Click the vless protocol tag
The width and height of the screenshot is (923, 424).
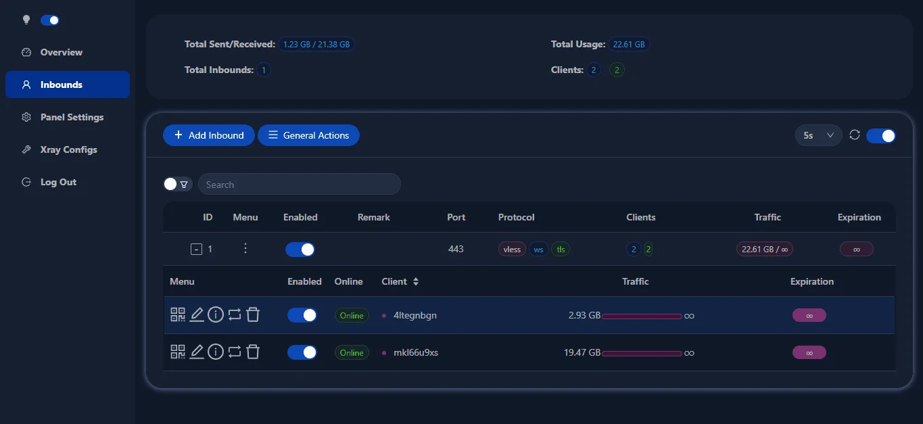click(512, 249)
